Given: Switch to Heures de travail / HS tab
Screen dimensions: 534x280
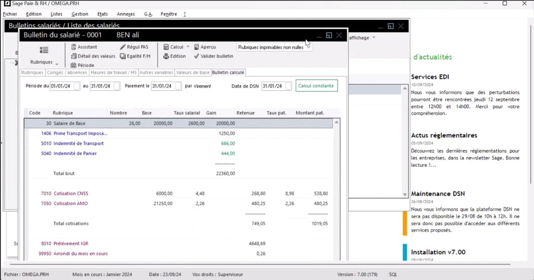Looking at the screenshot, I should pos(113,72).
